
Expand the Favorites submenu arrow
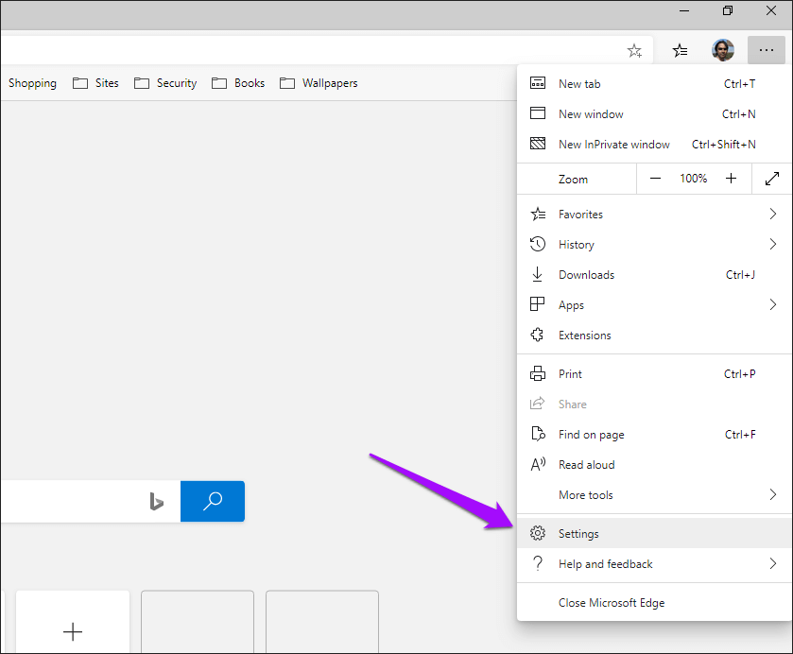tap(772, 215)
